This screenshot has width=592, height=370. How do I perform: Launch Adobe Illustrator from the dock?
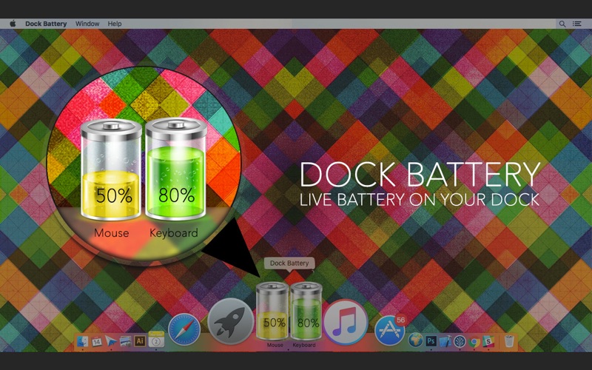point(140,340)
